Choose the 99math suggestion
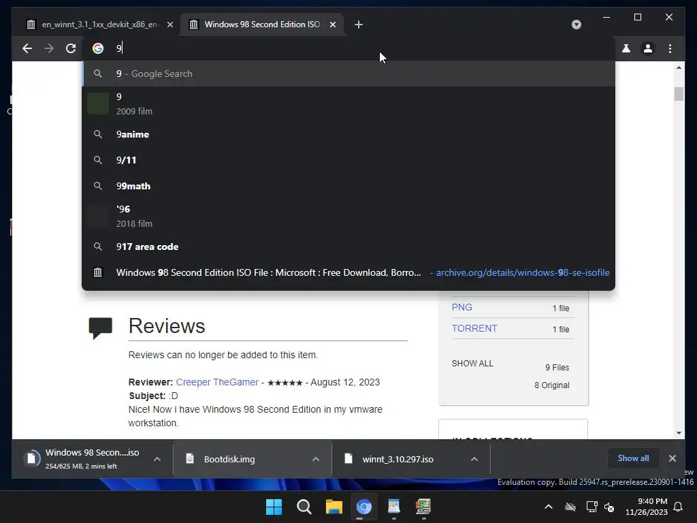This screenshot has height=523, width=697. (x=349, y=186)
